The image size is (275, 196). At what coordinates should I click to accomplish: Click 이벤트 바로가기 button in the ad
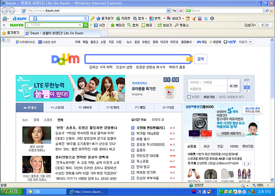point(231,133)
